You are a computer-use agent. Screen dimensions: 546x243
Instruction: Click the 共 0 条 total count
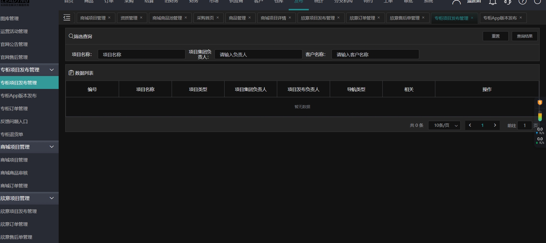(x=417, y=125)
